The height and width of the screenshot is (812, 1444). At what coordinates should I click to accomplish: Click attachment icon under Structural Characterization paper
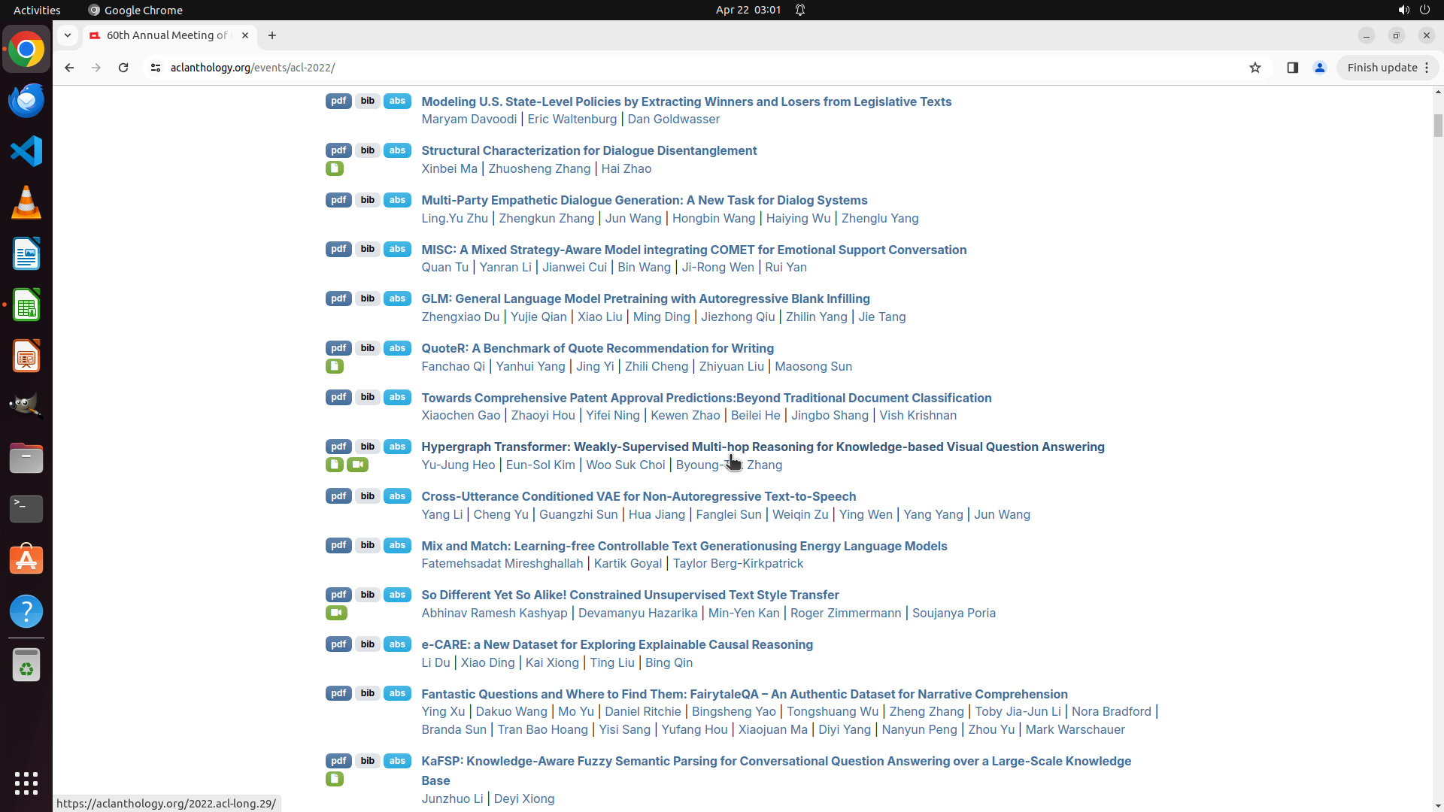335,168
